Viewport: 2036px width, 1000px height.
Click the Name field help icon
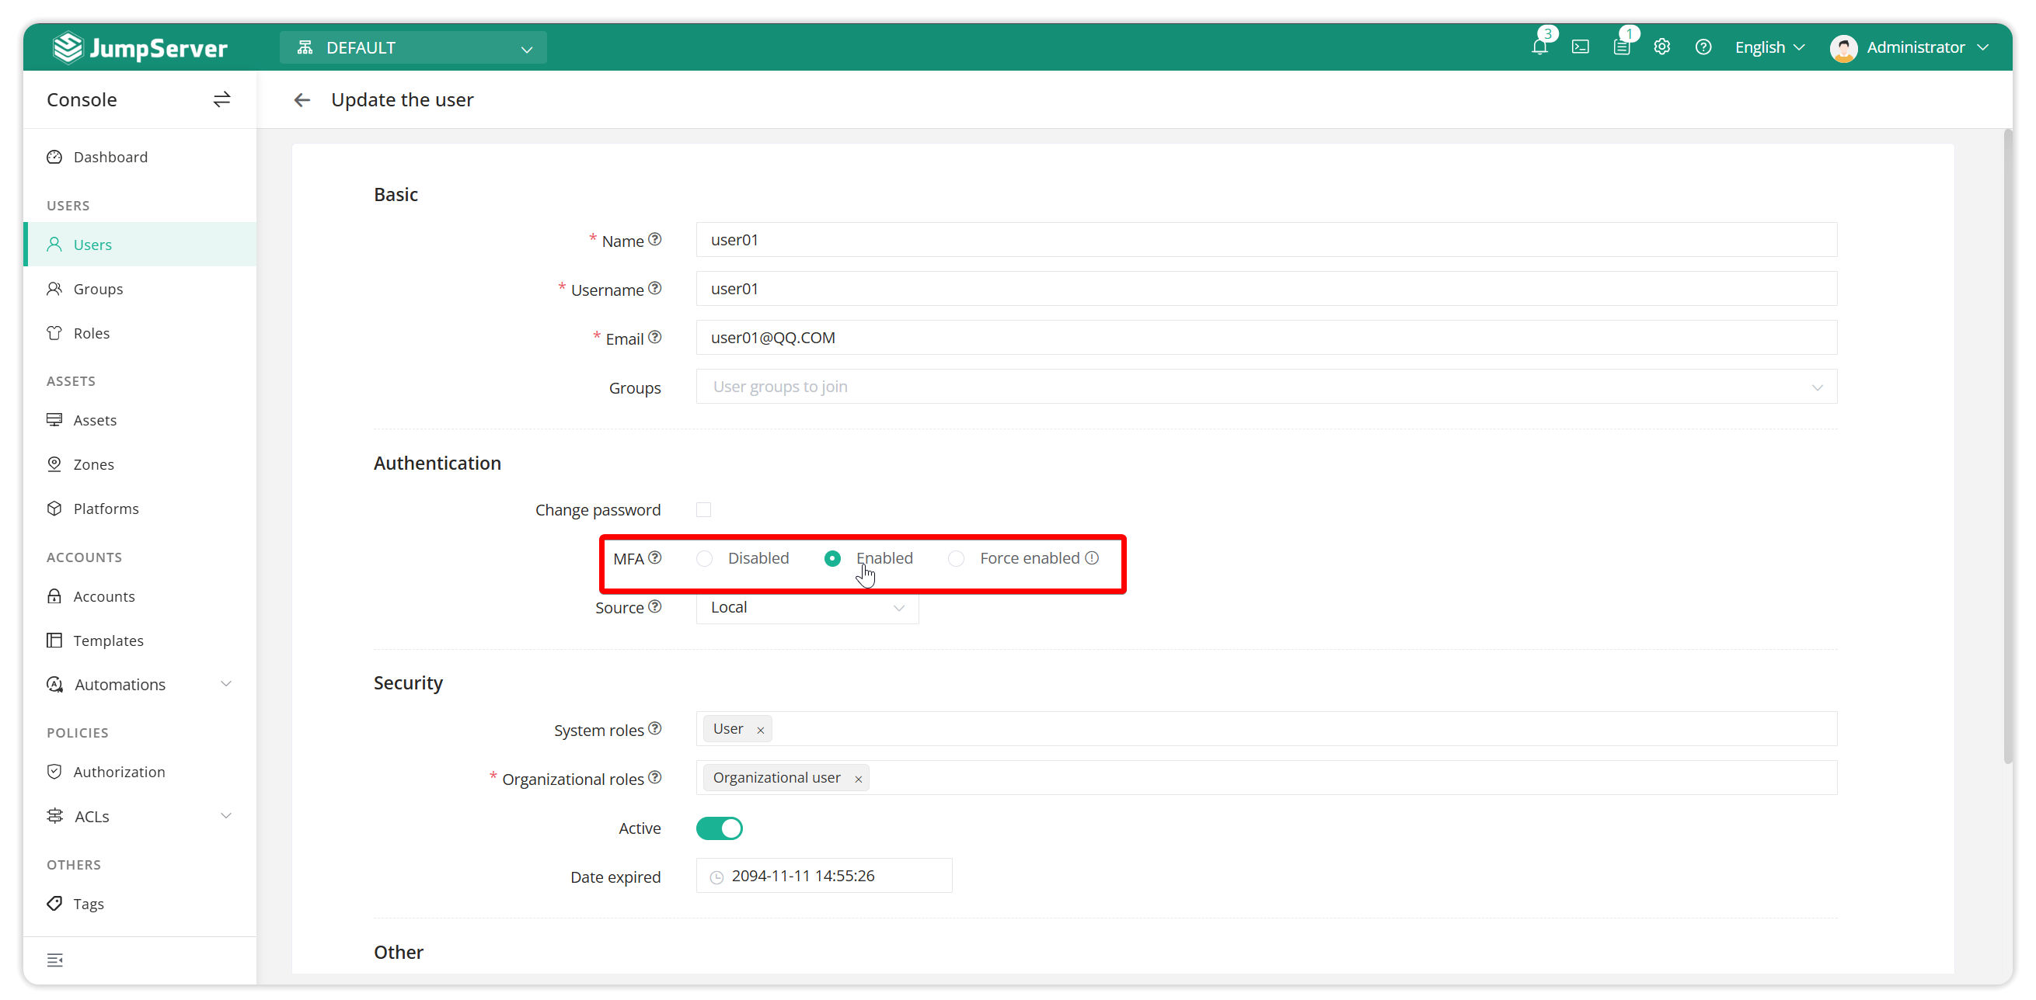[x=654, y=240]
